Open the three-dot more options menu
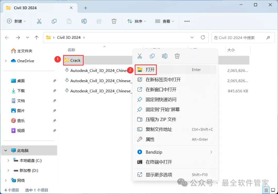The width and height of the screenshot is (278, 194). 187,21
